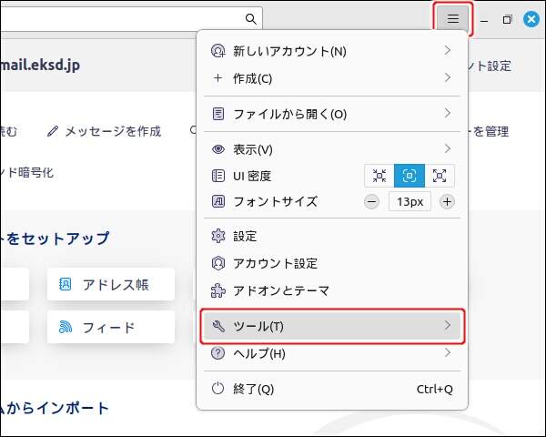This screenshot has height=437, width=546.
Task: Click the new account icon
Action: [x=218, y=51]
